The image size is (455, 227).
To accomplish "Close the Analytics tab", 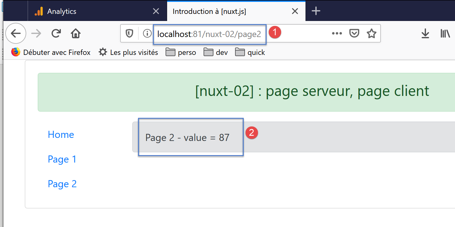I will pyautogui.click(x=156, y=11).
